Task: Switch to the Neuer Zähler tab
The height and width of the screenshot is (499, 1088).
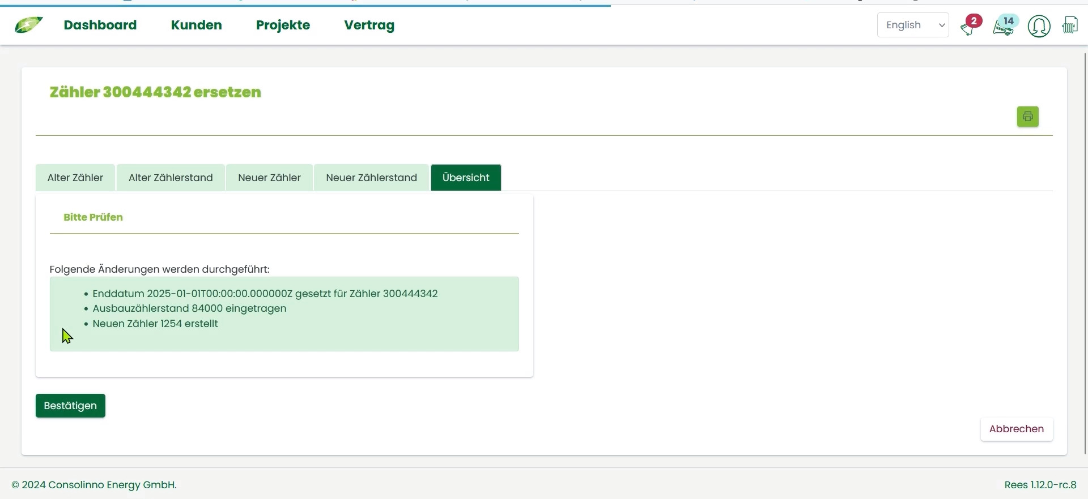Action: [x=269, y=178]
